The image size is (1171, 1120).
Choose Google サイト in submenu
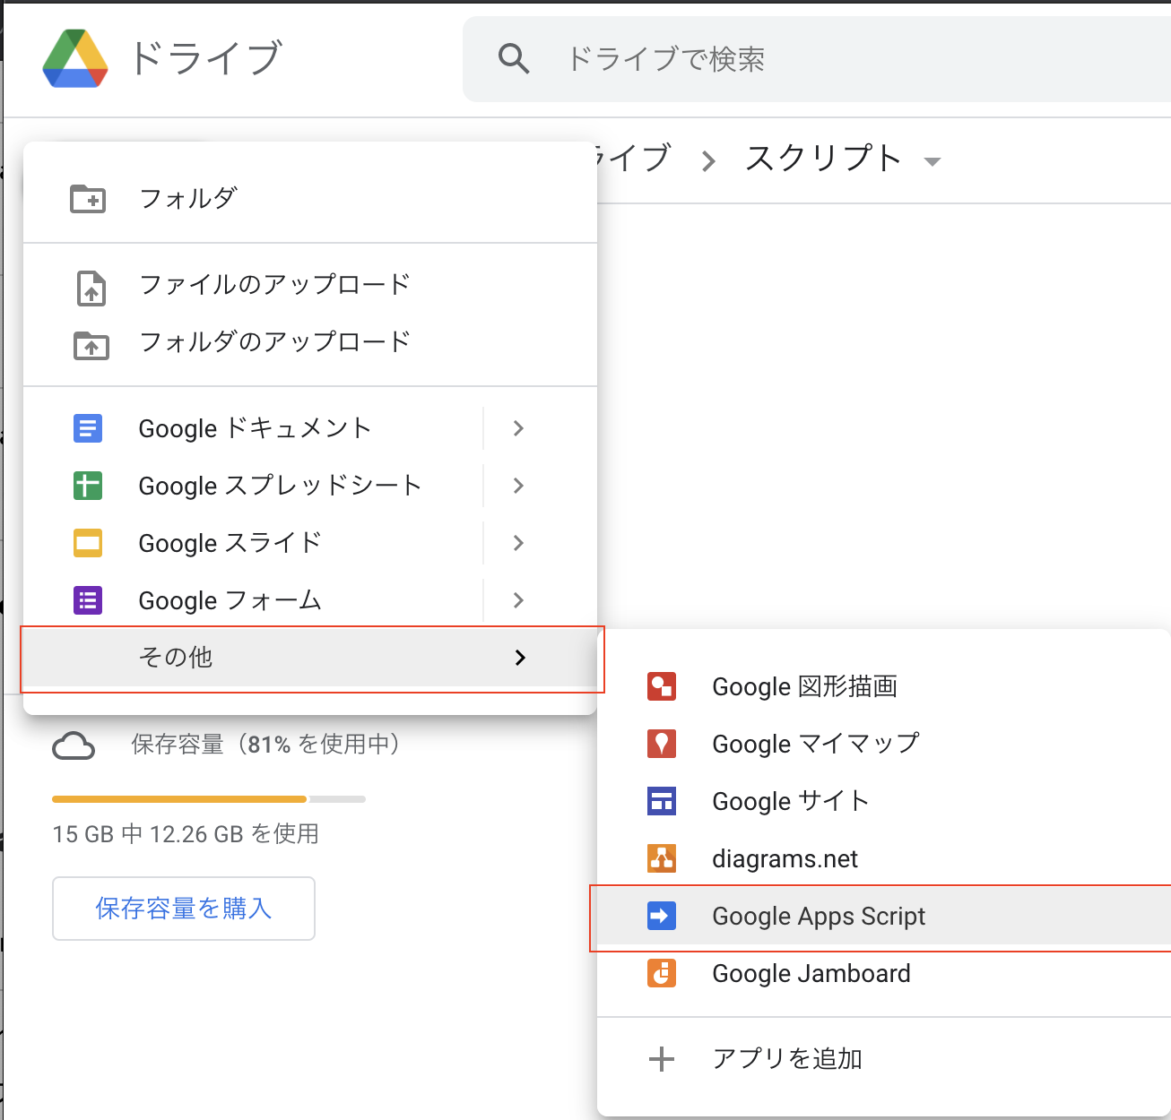pyautogui.click(x=884, y=801)
